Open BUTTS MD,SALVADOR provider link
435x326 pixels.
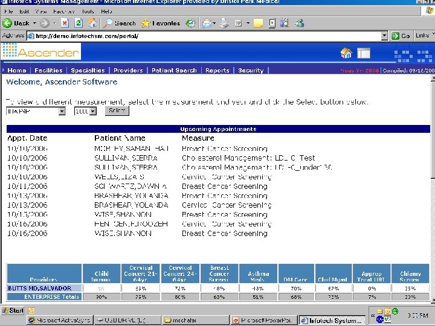[40, 288]
